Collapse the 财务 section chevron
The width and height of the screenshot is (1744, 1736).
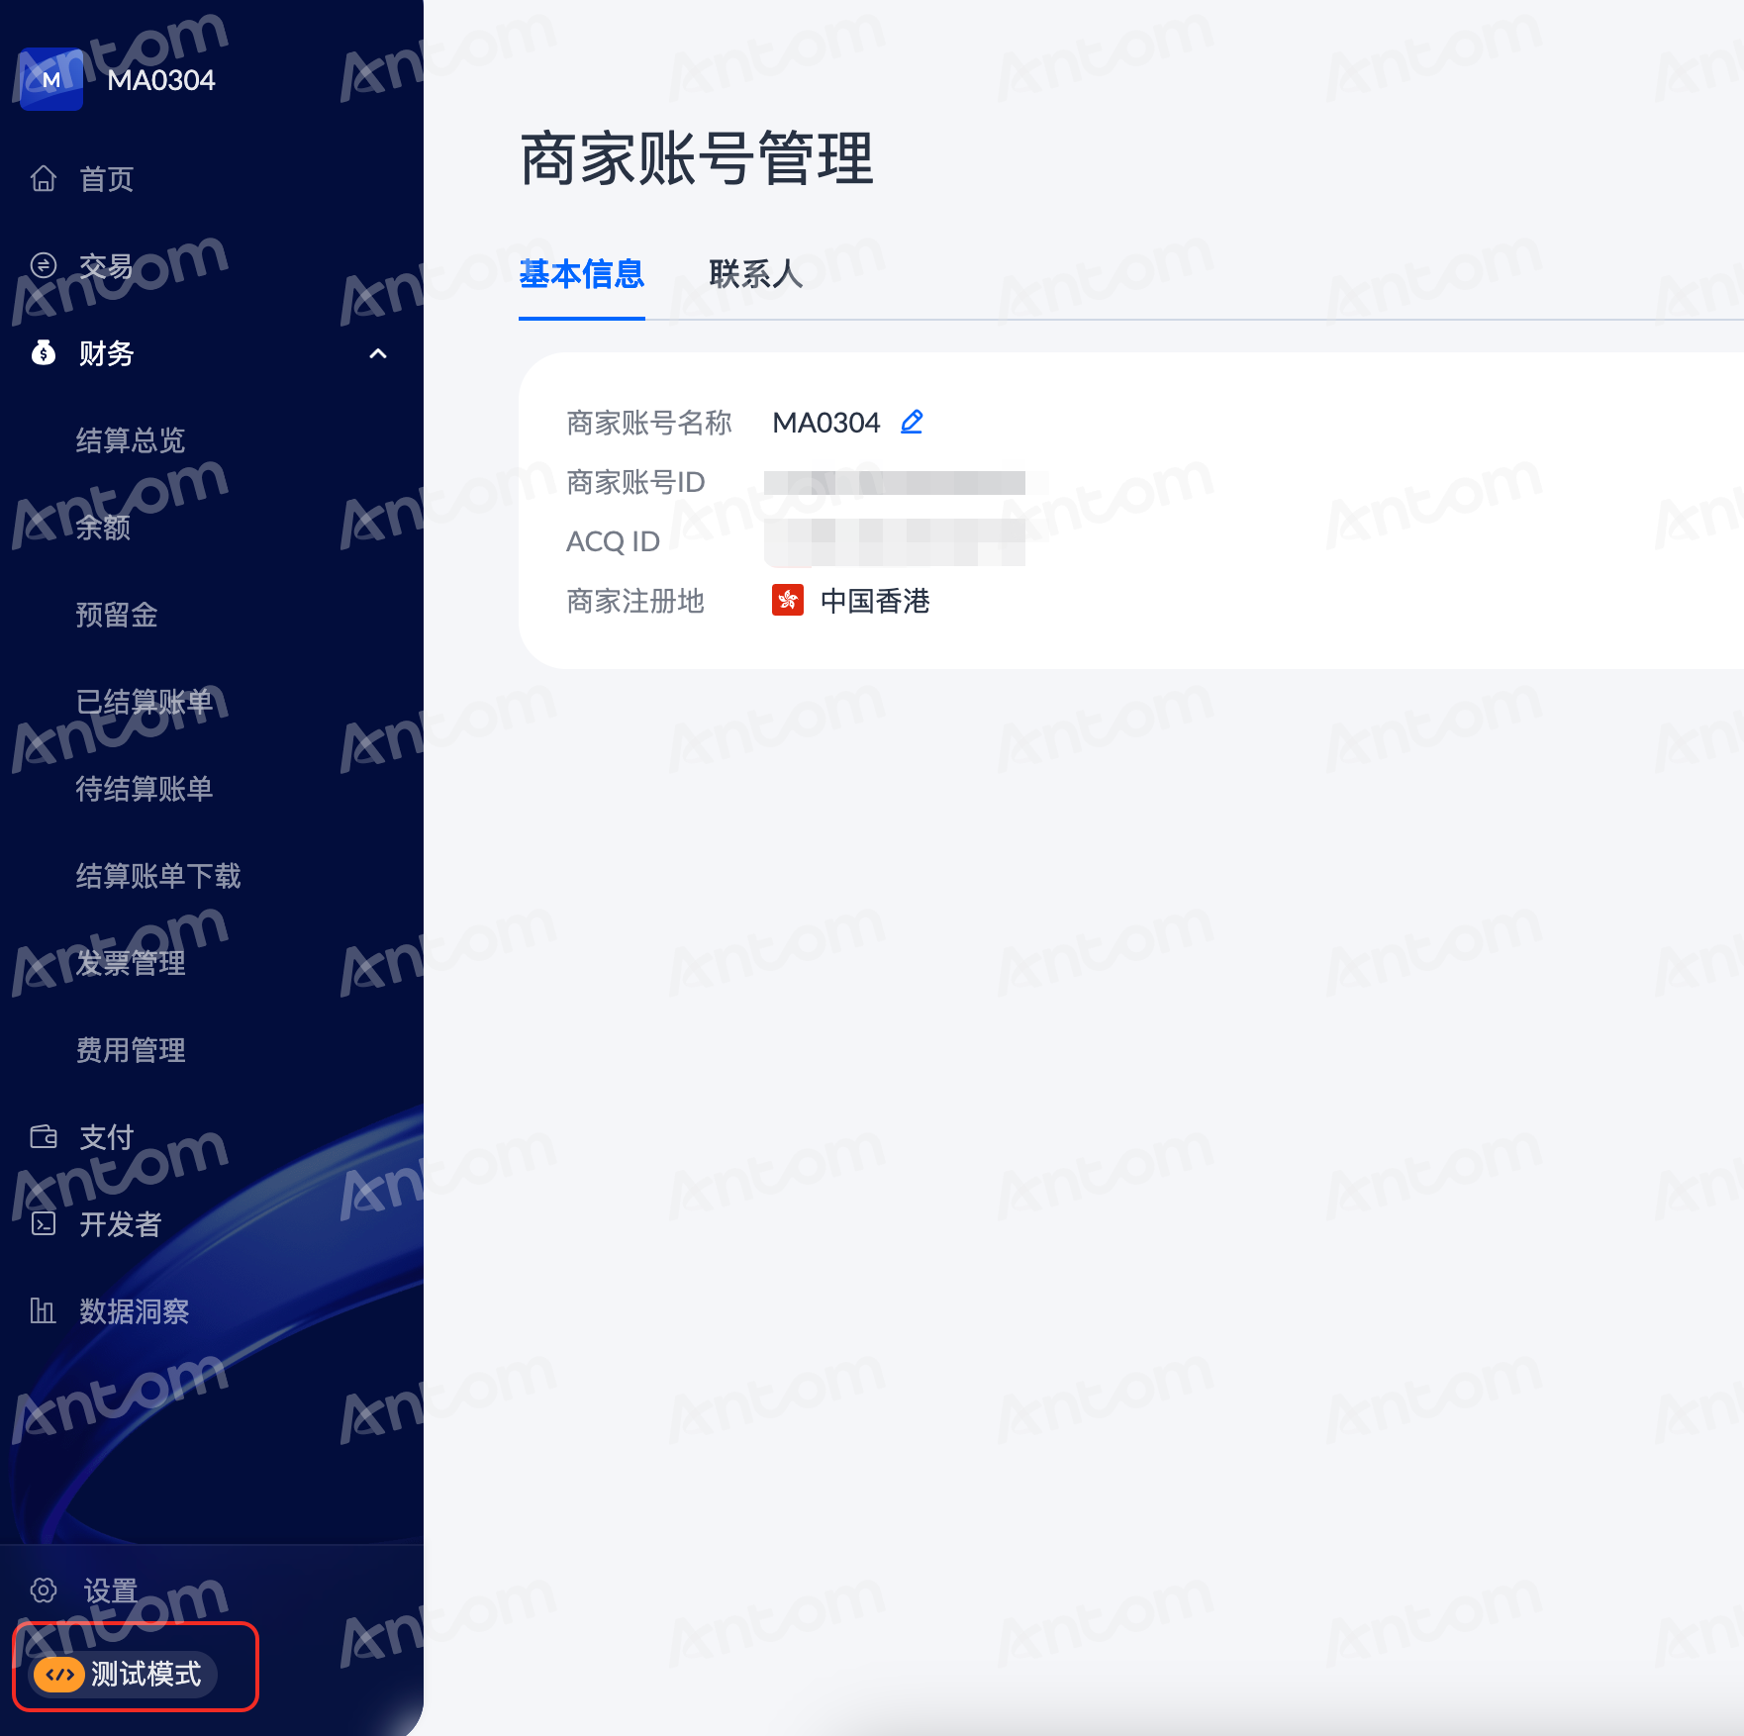pyautogui.click(x=378, y=353)
